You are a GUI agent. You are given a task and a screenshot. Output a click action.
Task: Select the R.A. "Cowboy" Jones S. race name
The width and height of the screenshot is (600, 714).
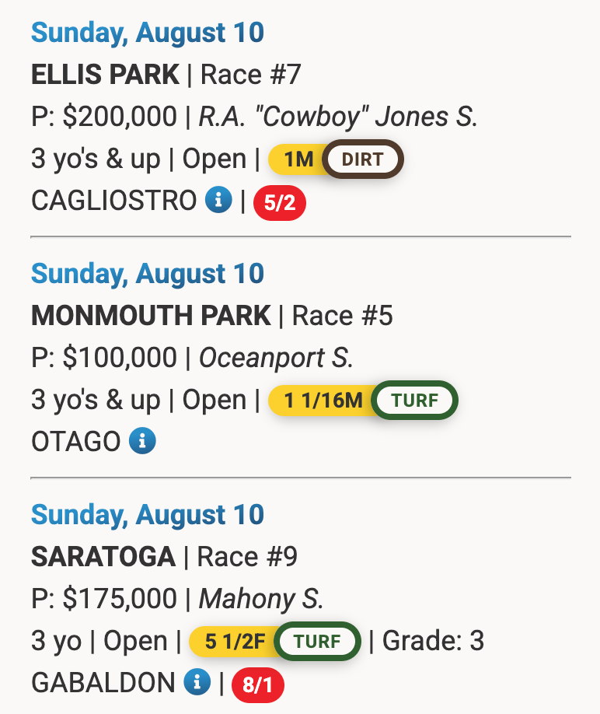pyautogui.click(x=338, y=117)
